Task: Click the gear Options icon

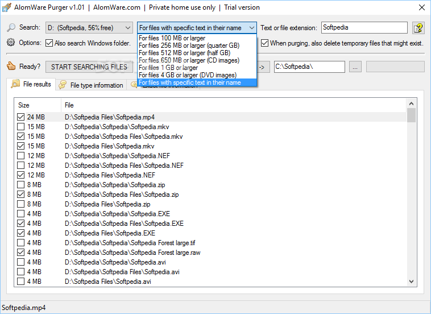Action: point(11,43)
